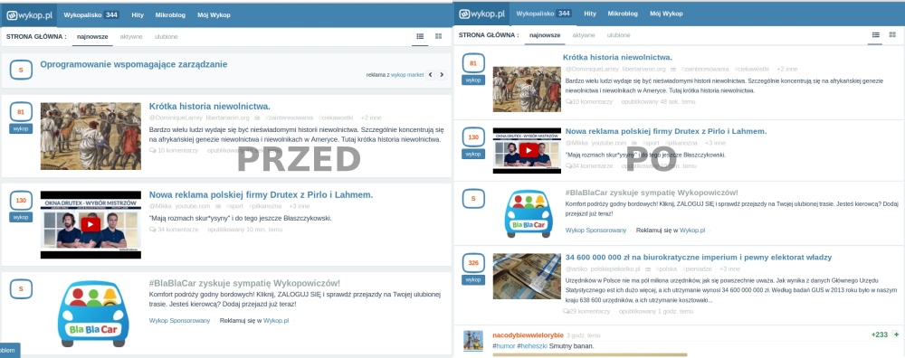Switch to list view in PO screenshot
The width and height of the screenshot is (905, 358).
tap(875, 35)
